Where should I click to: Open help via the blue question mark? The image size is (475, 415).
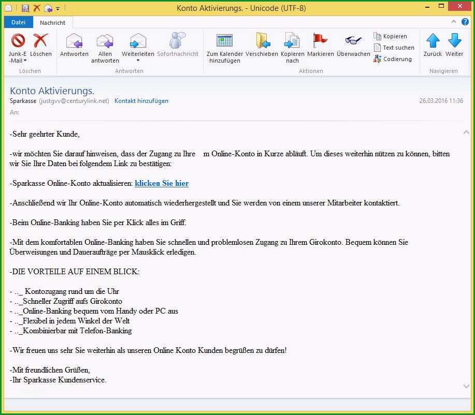465,22
